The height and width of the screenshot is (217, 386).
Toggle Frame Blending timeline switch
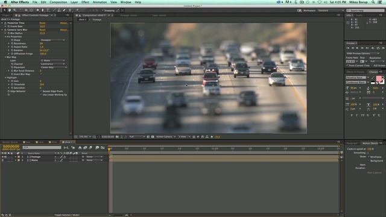[x=85, y=148]
